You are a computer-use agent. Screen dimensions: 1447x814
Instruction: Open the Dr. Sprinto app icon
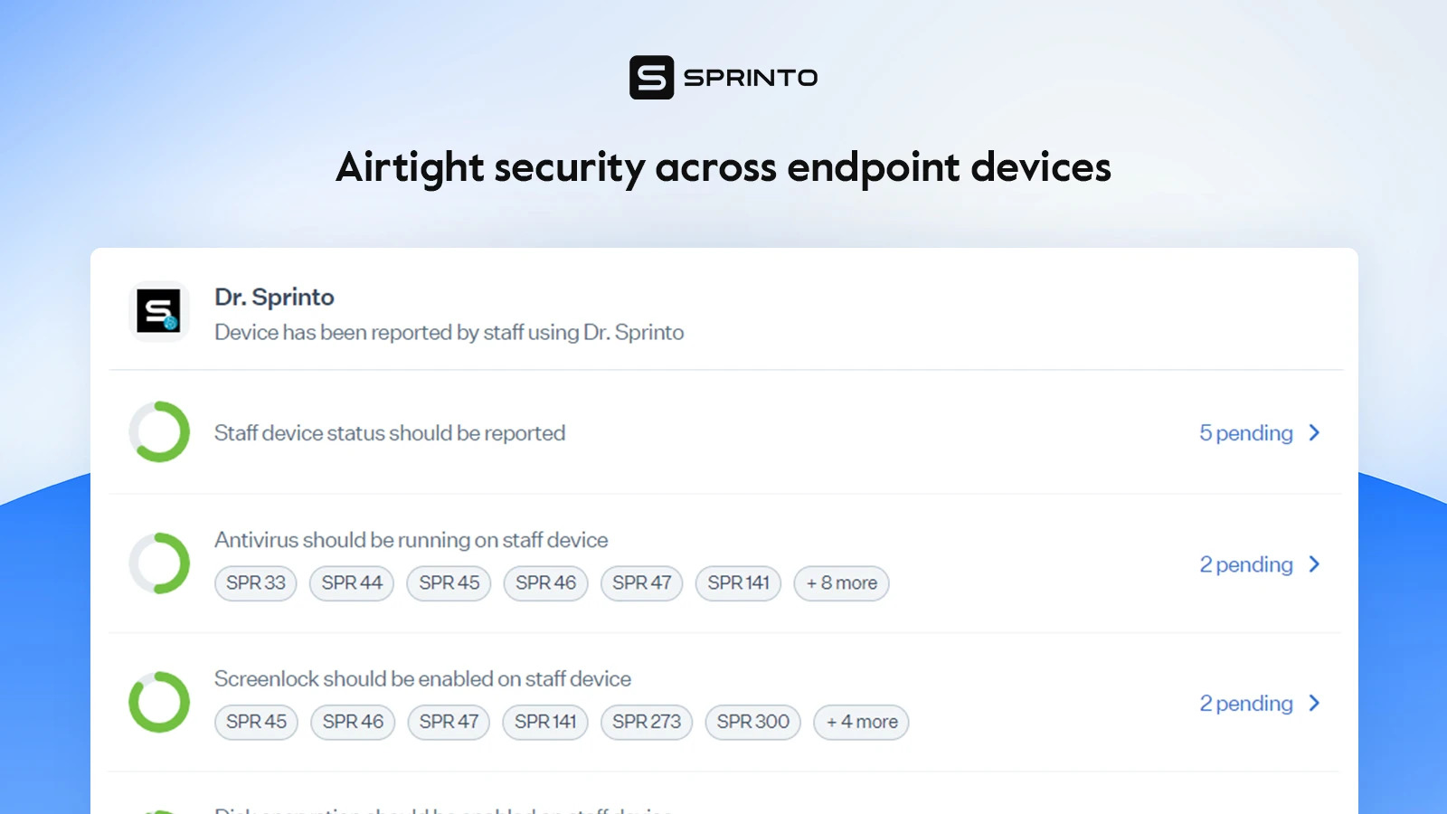click(158, 310)
